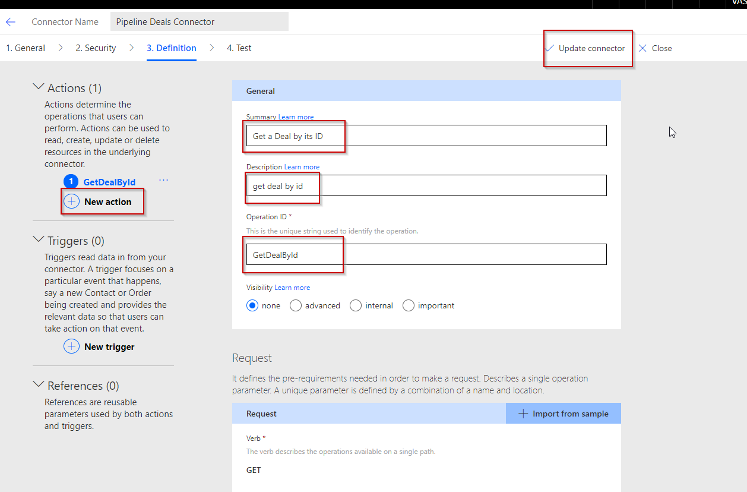Set visibility to important
This screenshot has height=492, width=747.
[409, 305]
